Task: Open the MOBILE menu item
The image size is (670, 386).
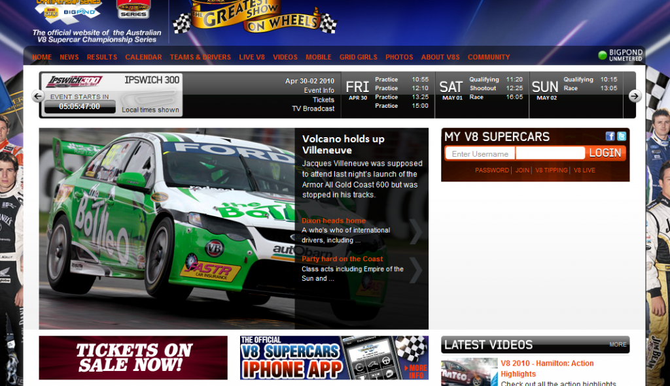Action: (x=319, y=57)
